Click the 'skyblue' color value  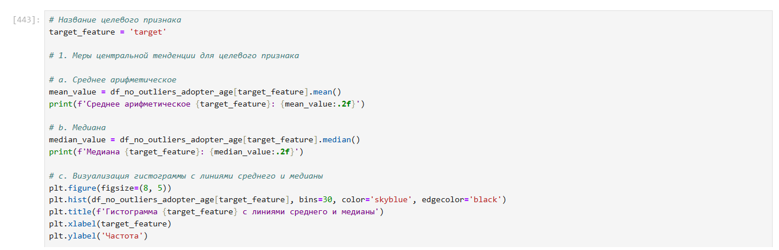[393, 200]
